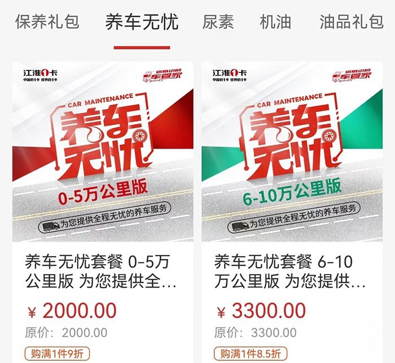Tap the 车管家 badge on the green banner

tap(352, 75)
